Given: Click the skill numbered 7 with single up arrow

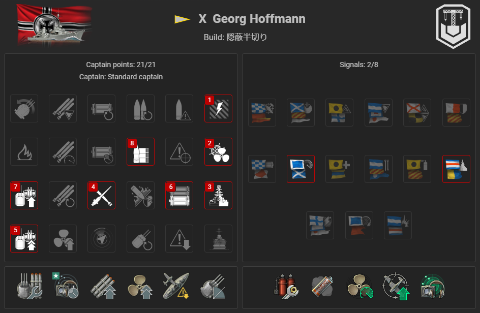Looking at the screenshot, I should point(24,196).
